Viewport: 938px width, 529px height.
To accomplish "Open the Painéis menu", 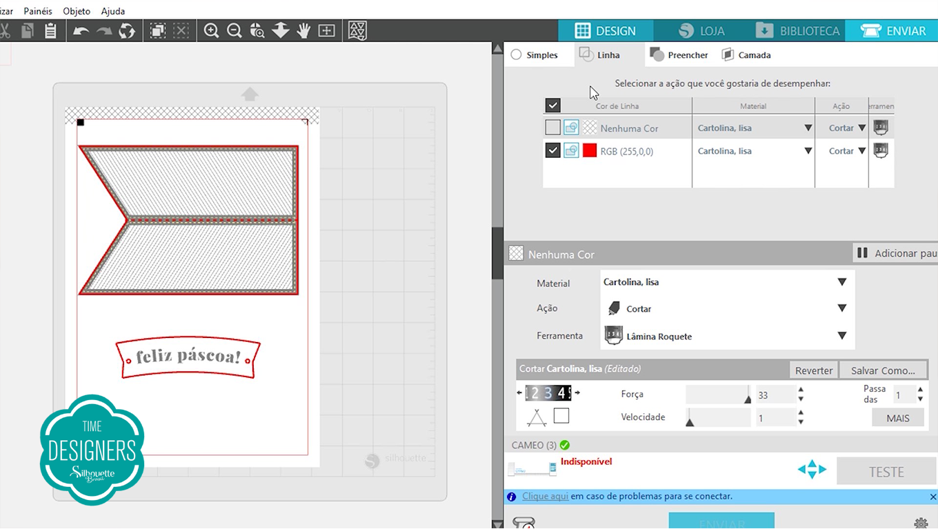I will (x=38, y=11).
